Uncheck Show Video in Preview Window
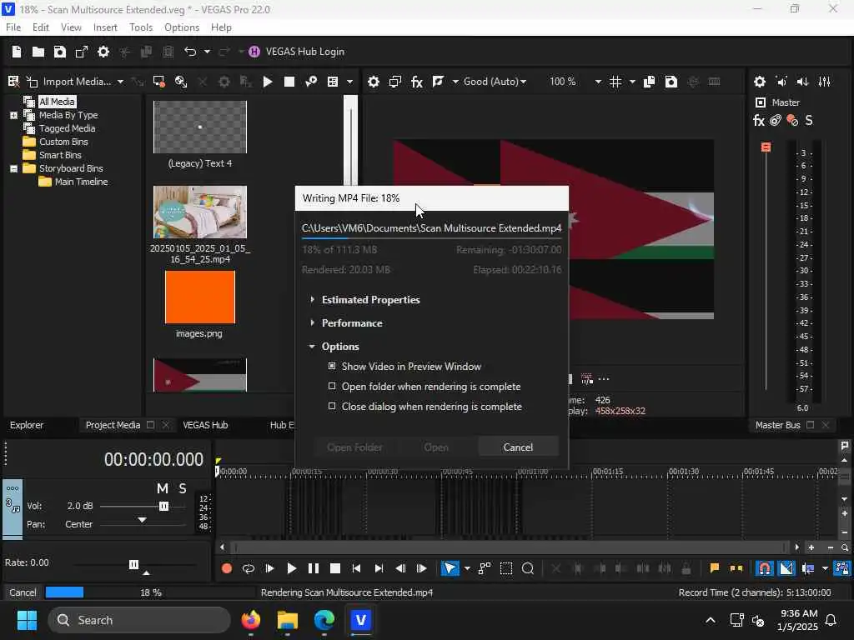 [x=332, y=367]
